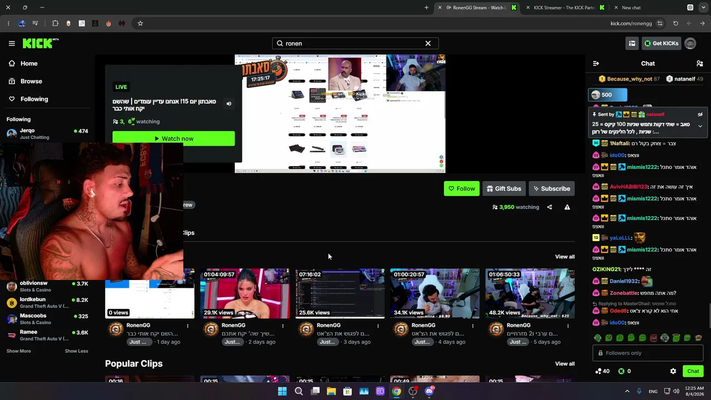Show hidden system tray icons
Viewport: 711px width, 400px height.
(x=627, y=391)
